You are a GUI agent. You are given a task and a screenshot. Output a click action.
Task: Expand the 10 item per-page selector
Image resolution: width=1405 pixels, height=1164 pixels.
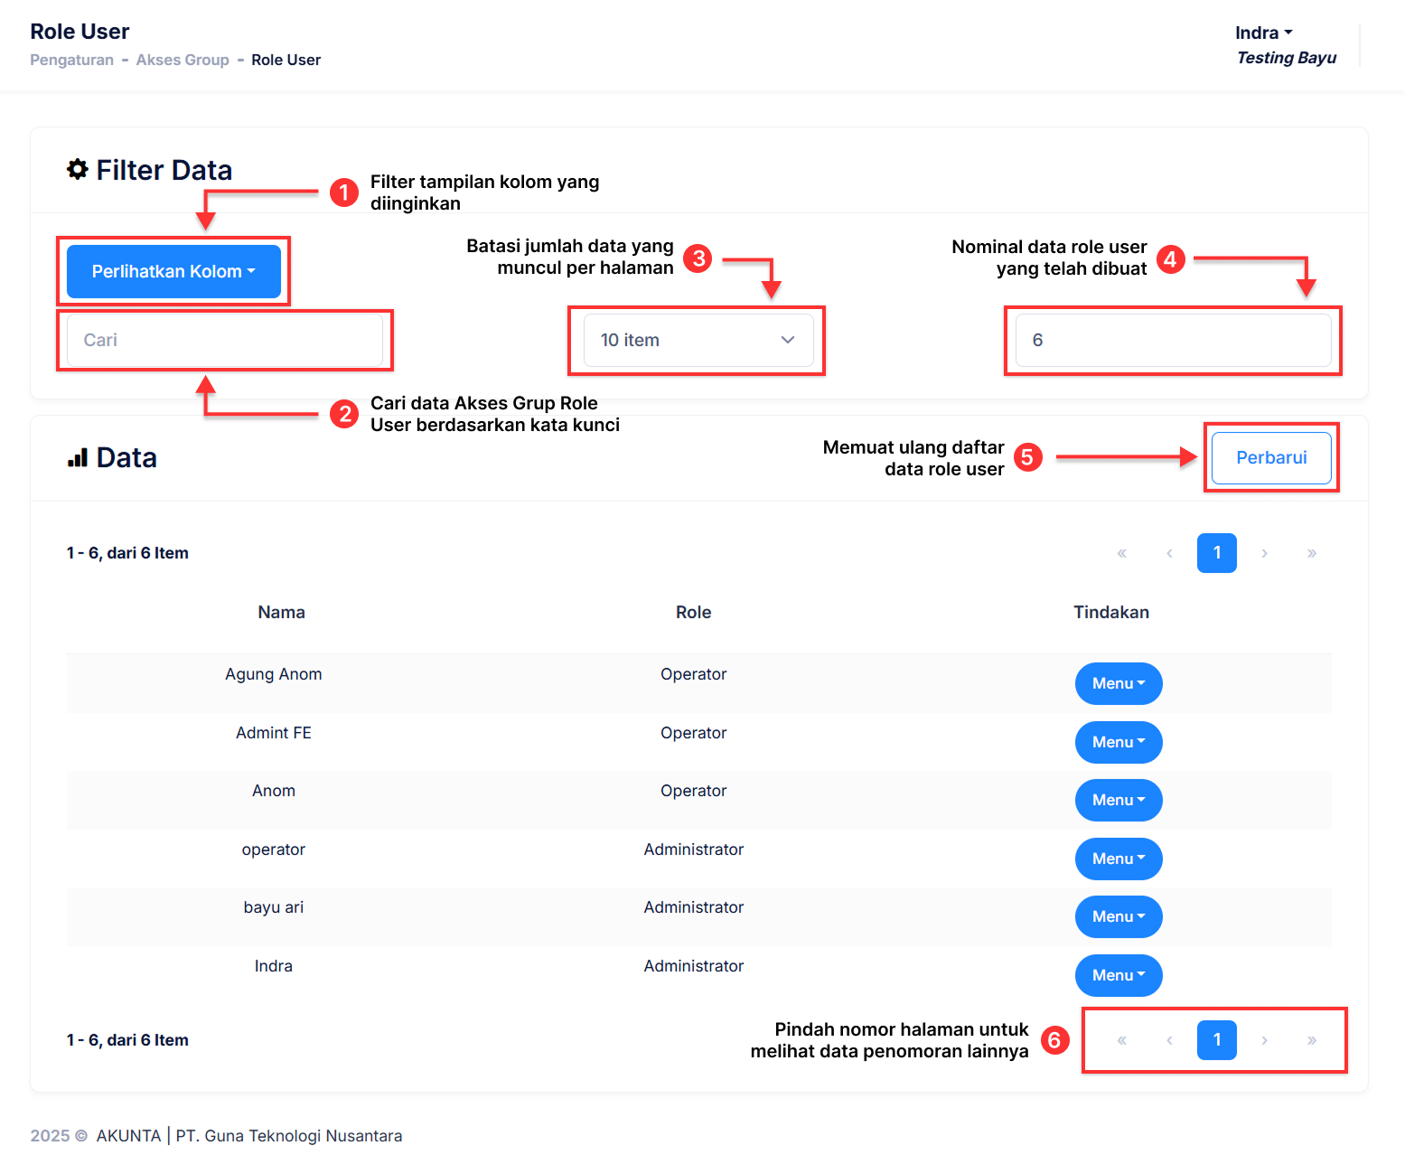click(698, 341)
